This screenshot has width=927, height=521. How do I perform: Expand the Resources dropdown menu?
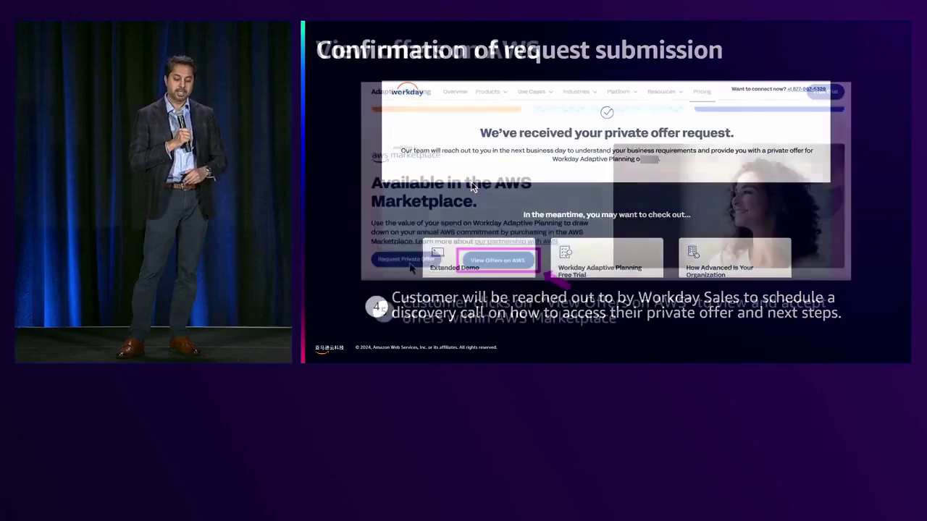[665, 92]
